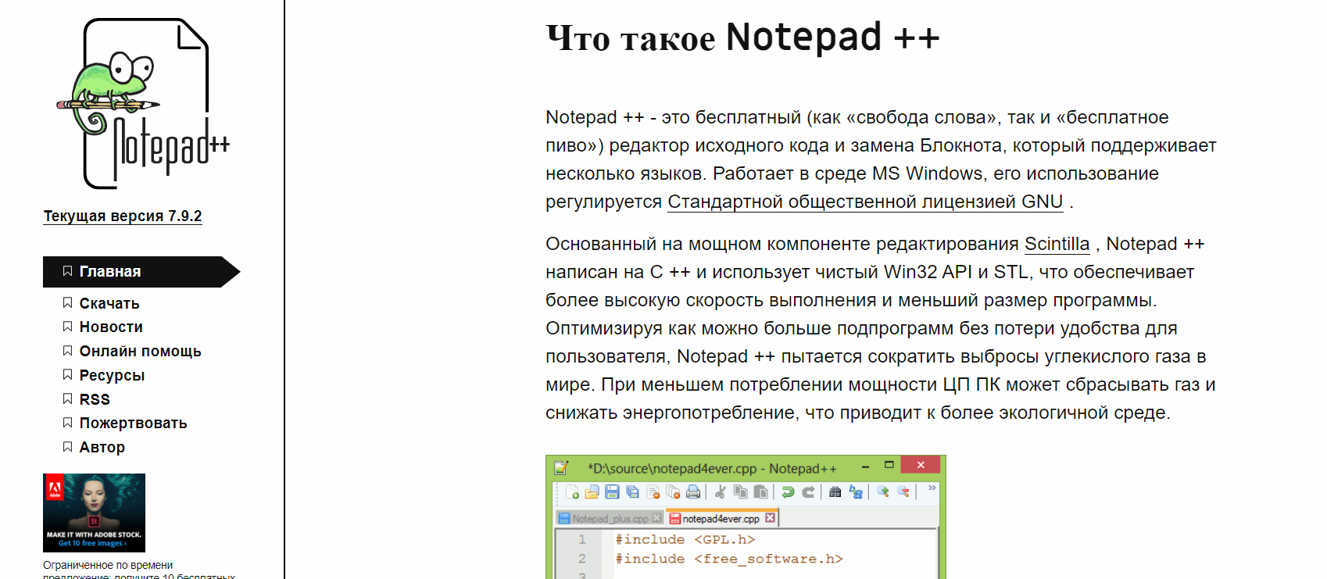Close Notepad_plus.cpp tab via its X
The image size is (1327, 579).
coord(656,518)
